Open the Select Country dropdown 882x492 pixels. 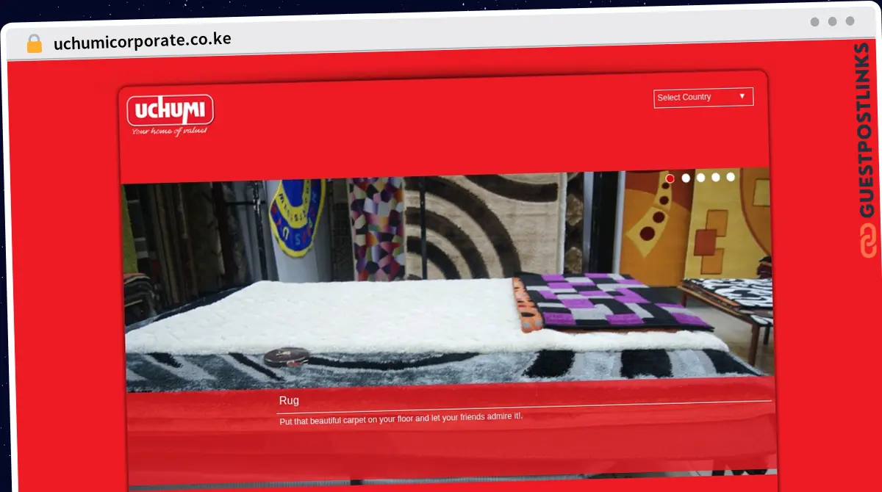703,97
